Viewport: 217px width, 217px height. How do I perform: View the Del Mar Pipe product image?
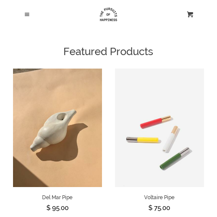[57, 128]
